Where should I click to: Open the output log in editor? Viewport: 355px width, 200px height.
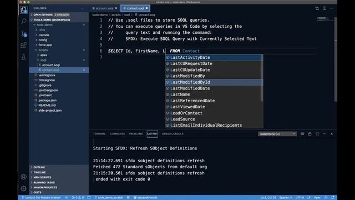pyautogui.click(x=317, y=134)
